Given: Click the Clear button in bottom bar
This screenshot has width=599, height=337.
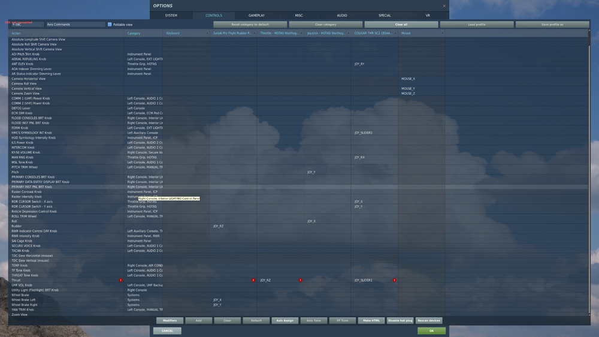Looking at the screenshot, I should [x=227, y=321].
